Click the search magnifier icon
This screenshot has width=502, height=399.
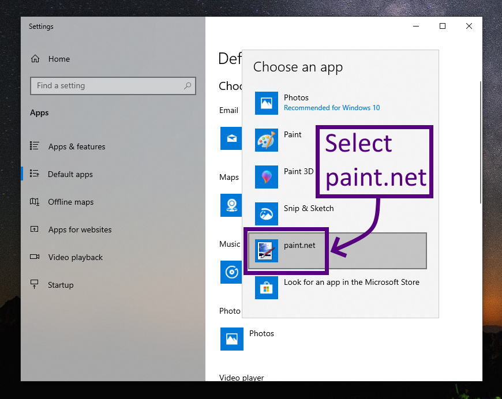(x=188, y=86)
